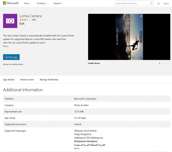The image size is (172, 152).
Task: Click the Microsoft logo
Action: [11, 3]
